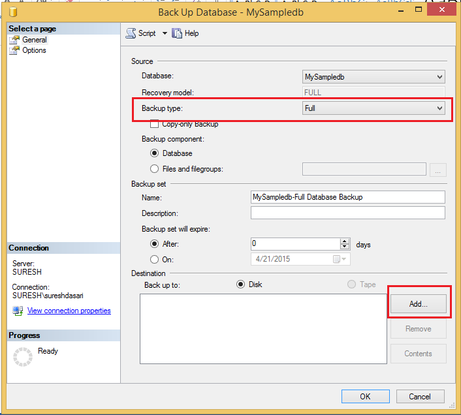Click the database cylinder title bar icon
Screen dimensions: 461x415
click(13, 12)
